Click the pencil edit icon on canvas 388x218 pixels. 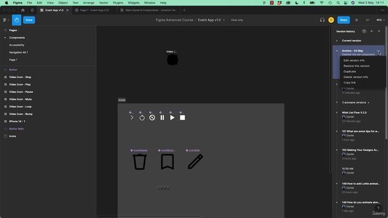pyautogui.click(x=195, y=162)
